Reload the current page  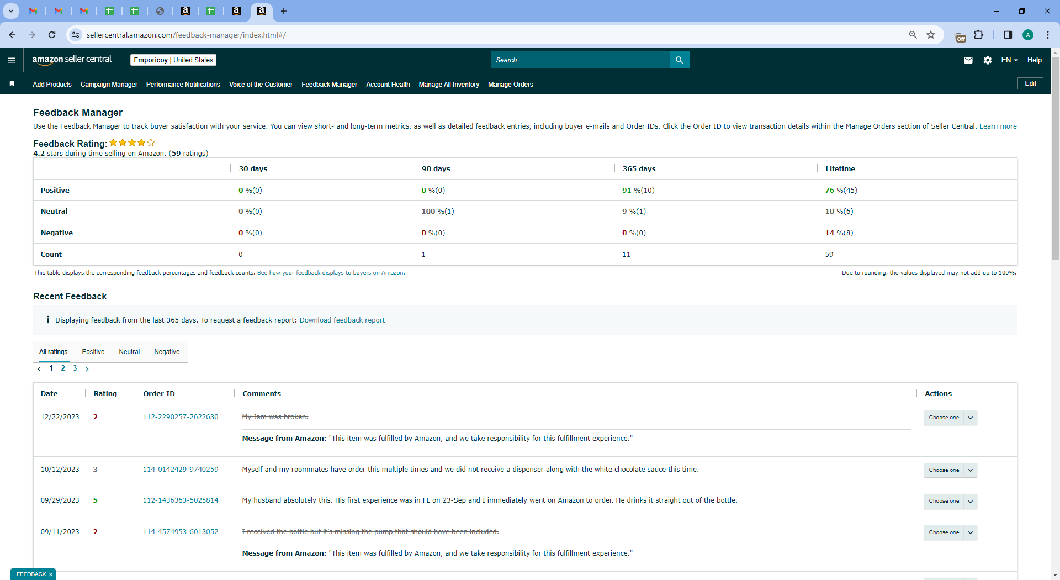point(52,35)
